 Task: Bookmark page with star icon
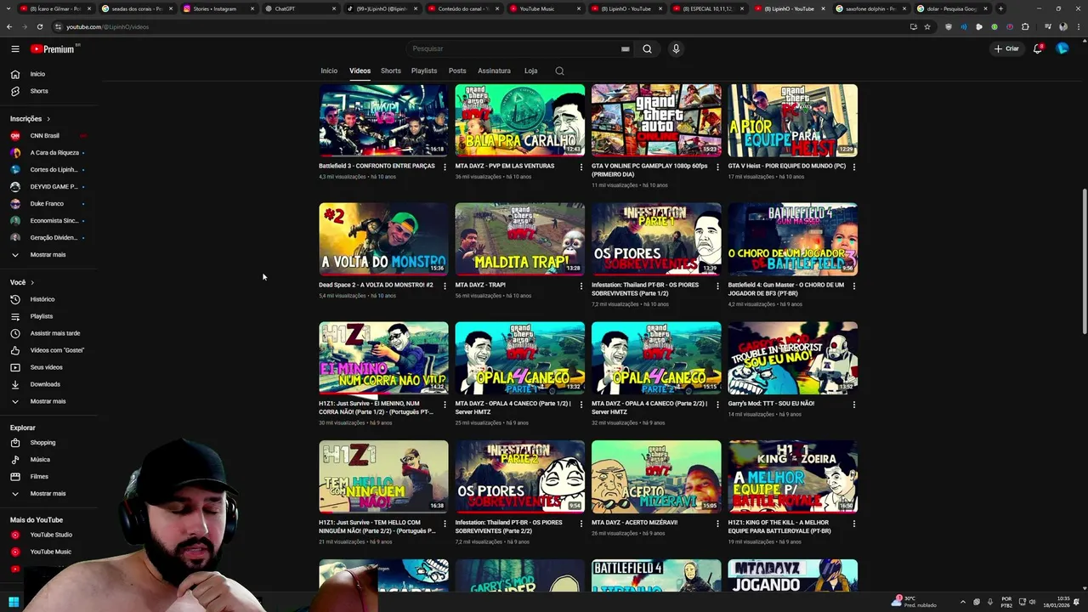coord(927,26)
